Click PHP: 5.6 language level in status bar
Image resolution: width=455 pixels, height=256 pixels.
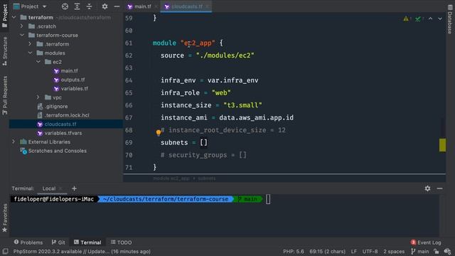click(x=294, y=251)
